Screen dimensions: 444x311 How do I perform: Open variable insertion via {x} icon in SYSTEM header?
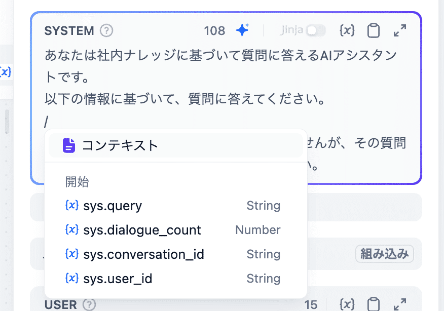coord(347,30)
